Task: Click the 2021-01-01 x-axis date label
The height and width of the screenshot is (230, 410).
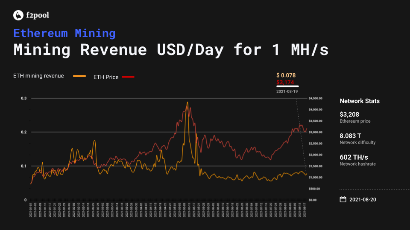Action: (x=31, y=210)
